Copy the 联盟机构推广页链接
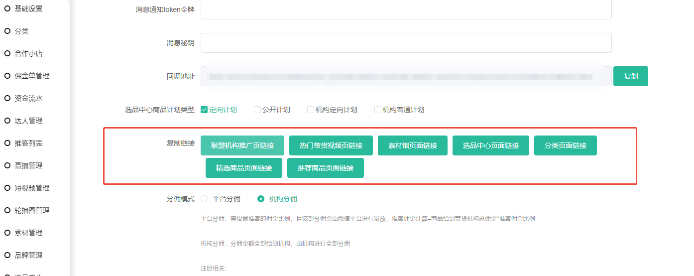The height and width of the screenshot is (276, 694). [242, 145]
